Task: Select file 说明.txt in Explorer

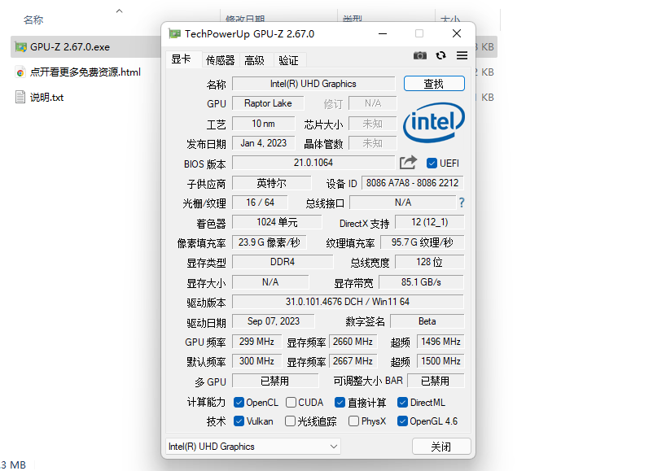Action: coord(46,98)
